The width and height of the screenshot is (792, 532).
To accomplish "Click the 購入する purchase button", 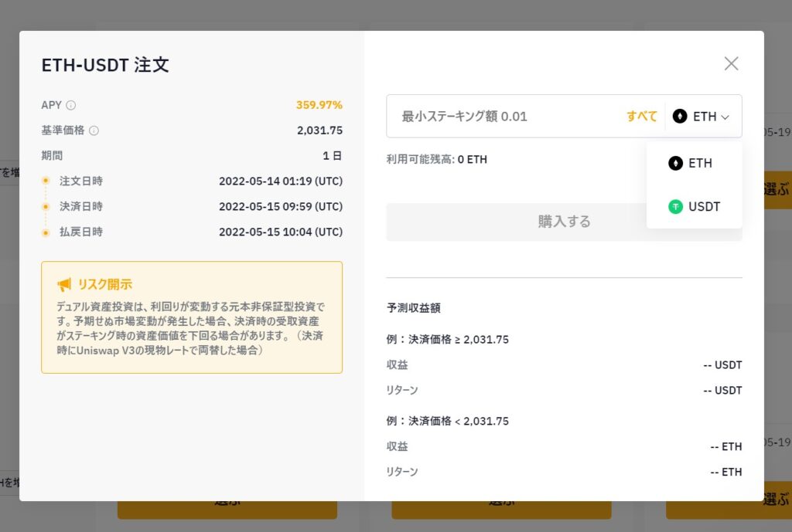I will (x=564, y=222).
